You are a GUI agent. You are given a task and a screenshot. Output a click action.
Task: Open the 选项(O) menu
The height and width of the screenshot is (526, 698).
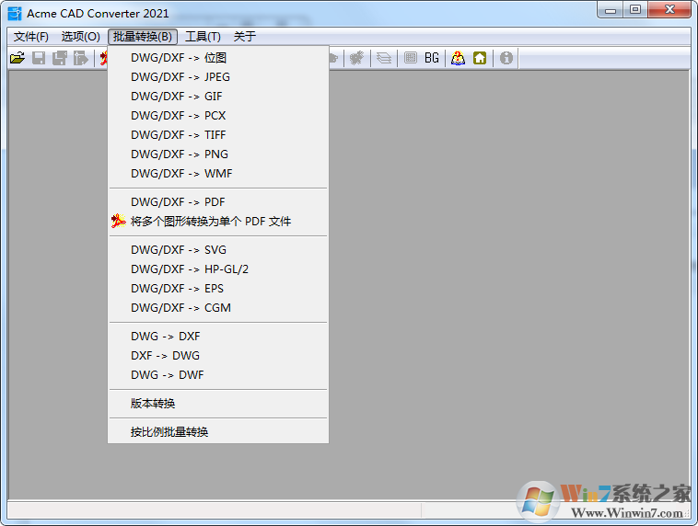[x=80, y=37]
